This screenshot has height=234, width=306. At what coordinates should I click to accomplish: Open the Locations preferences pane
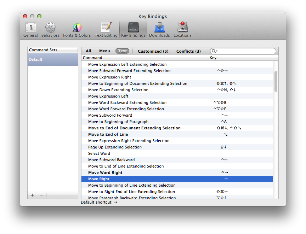pos(182,30)
